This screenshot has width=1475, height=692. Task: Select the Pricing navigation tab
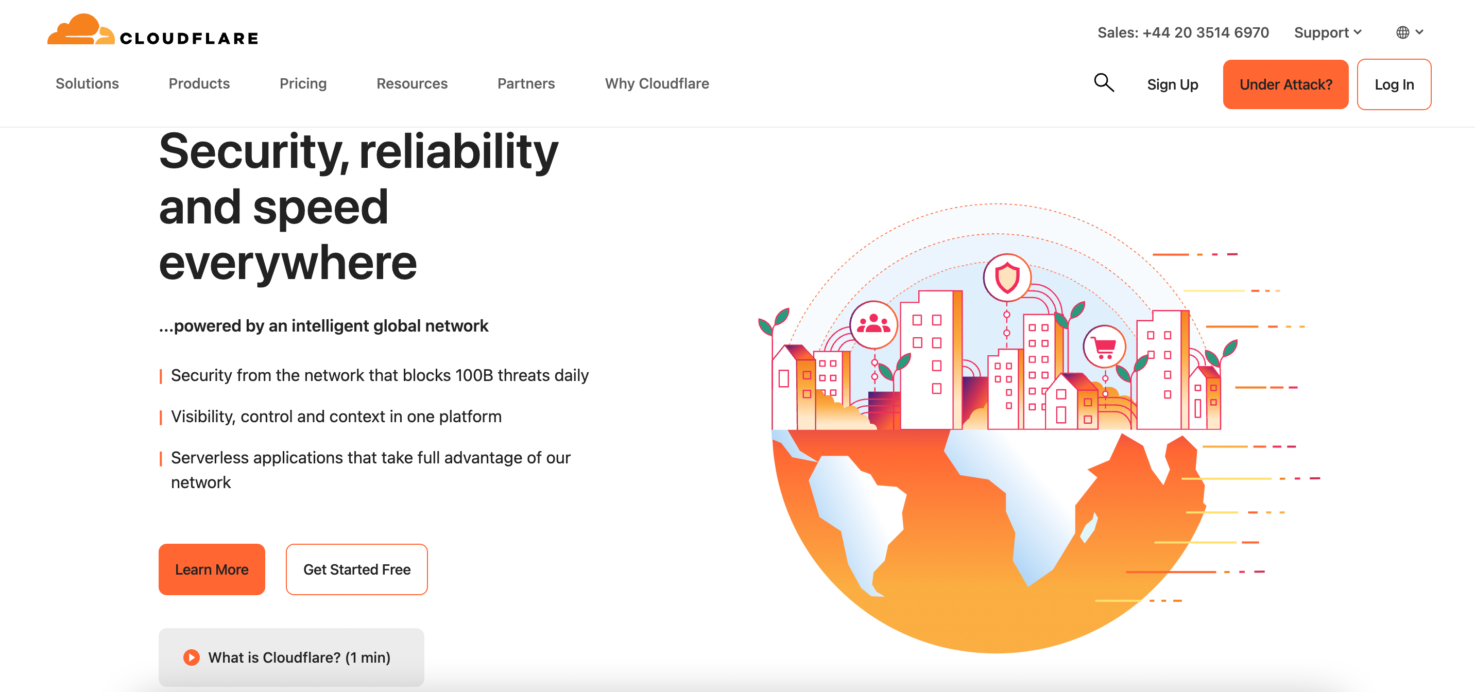click(x=303, y=84)
